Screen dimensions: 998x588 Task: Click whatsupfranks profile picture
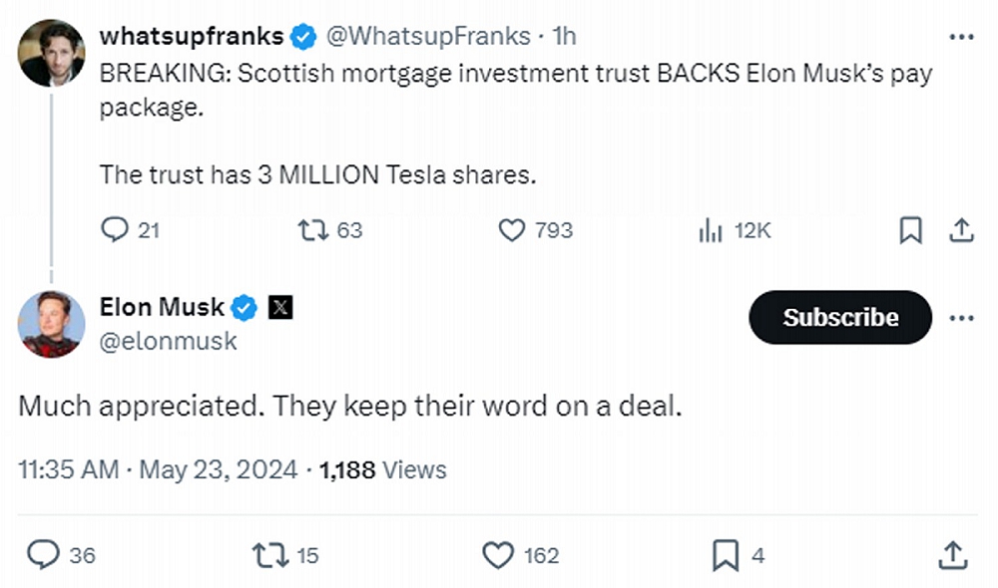[x=51, y=53]
